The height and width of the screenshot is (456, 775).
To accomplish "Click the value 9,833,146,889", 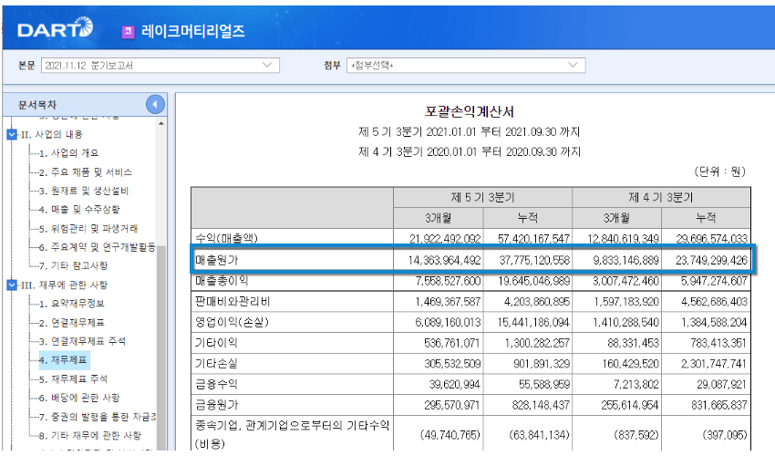I will pyautogui.click(x=625, y=260).
